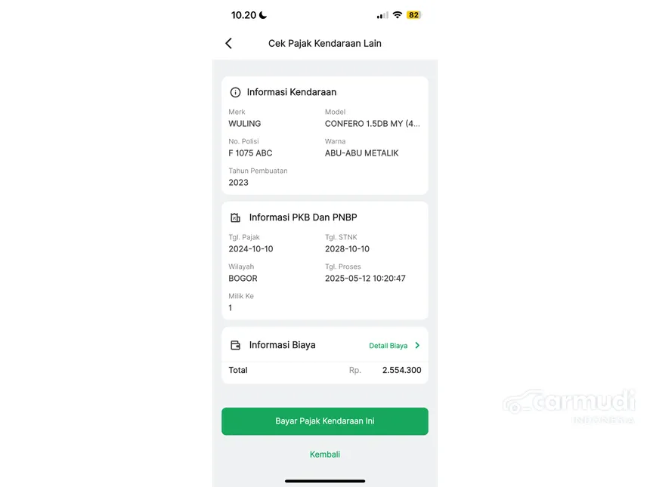This screenshot has height=487, width=650.
Task: Click Bayar Pajak Kendaraan Ini button
Action: tap(324, 421)
